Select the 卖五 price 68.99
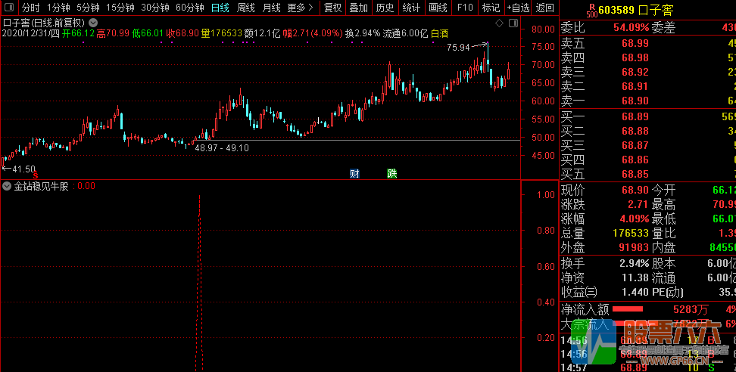736x372 pixels. pyautogui.click(x=635, y=44)
